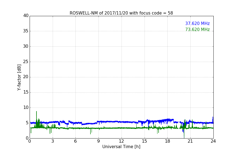This screenshot has height=158, width=237.
Task: Select the blue '37.620 MHz' legend label
Action: 198,24
